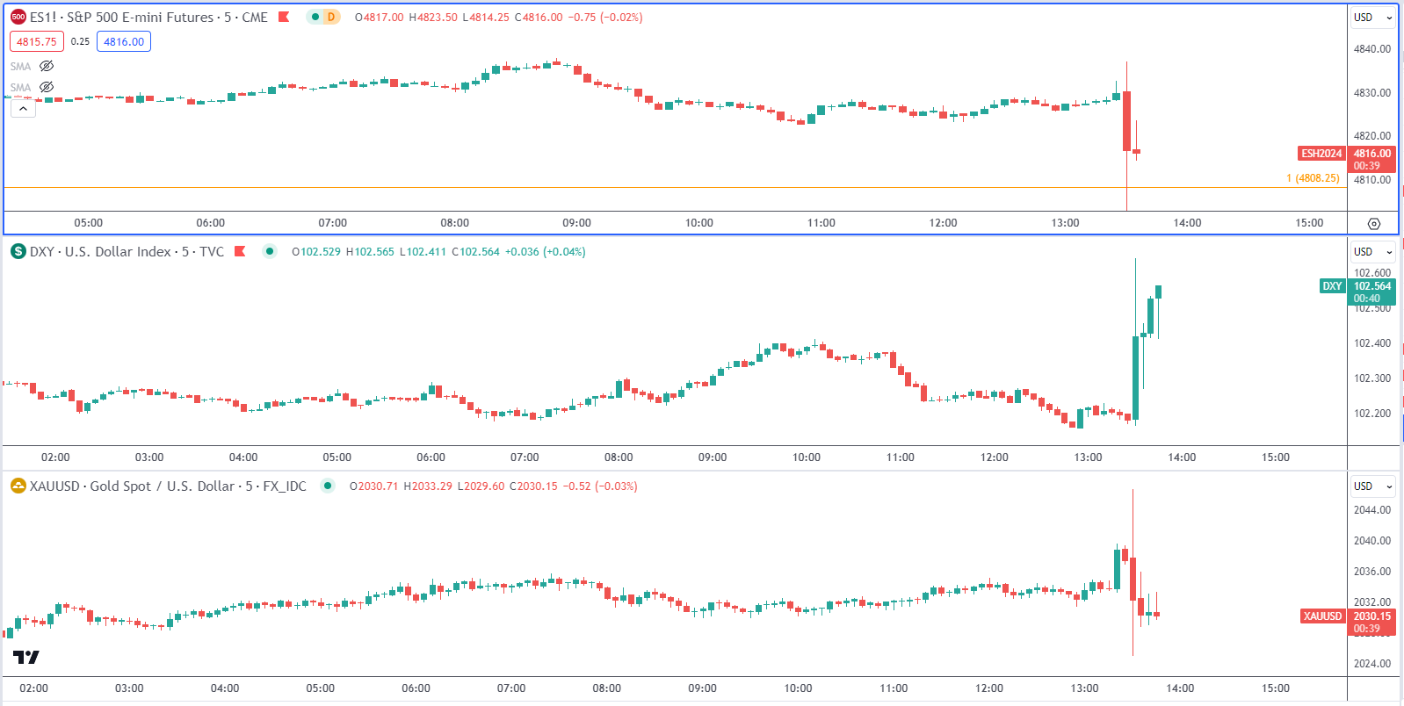Click the XAUUSD gold symbol logo icon

point(18,486)
